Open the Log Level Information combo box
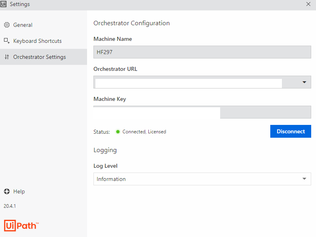The height and width of the screenshot is (237, 316). pyautogui.click(x=202, y=179)
